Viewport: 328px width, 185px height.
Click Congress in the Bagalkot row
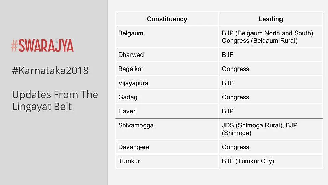point(235,69)
